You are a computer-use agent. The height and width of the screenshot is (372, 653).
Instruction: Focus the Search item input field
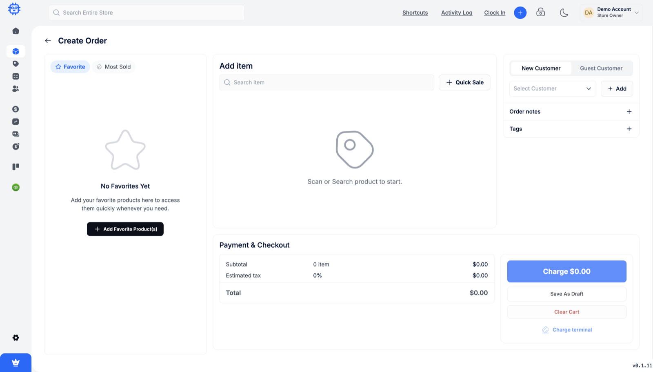click(x=327, y=82)
